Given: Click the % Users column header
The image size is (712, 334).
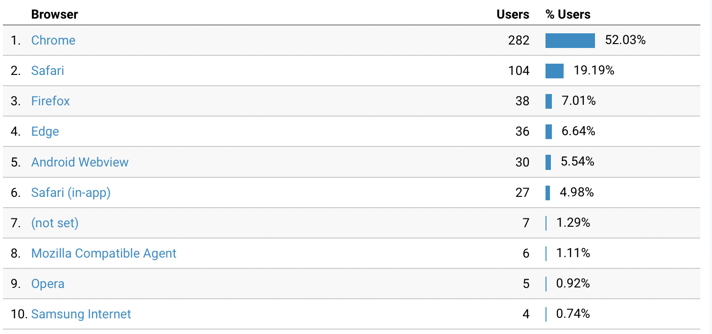Looking at the screenshot, I should (568, 14).
